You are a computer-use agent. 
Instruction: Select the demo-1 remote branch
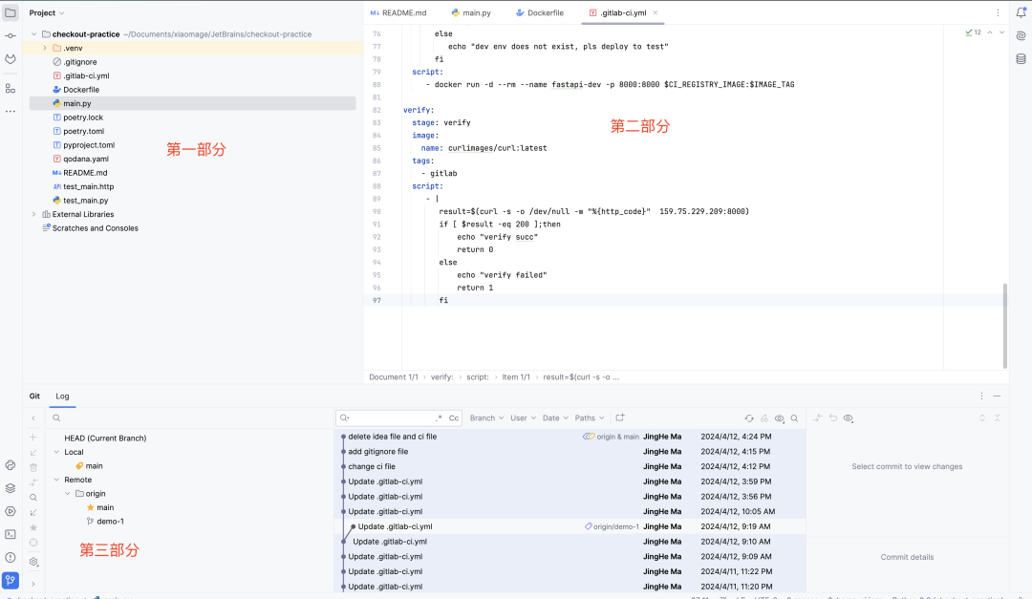pos(110,522)
